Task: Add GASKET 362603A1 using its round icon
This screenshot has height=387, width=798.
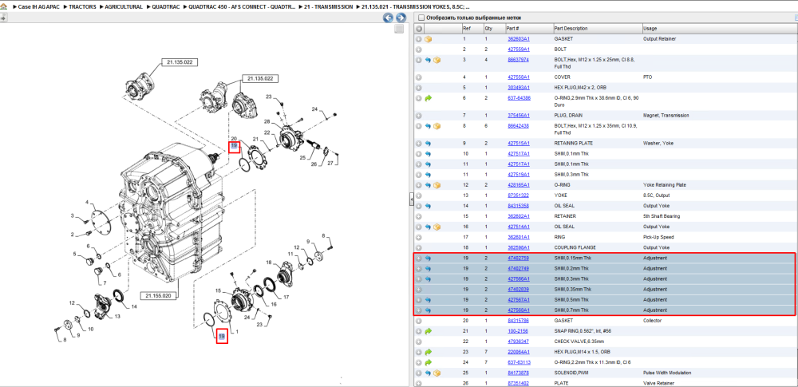Action: click(419, 39)
